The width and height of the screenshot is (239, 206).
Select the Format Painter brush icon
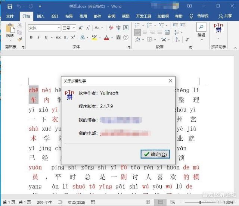(x=20, y=40)
